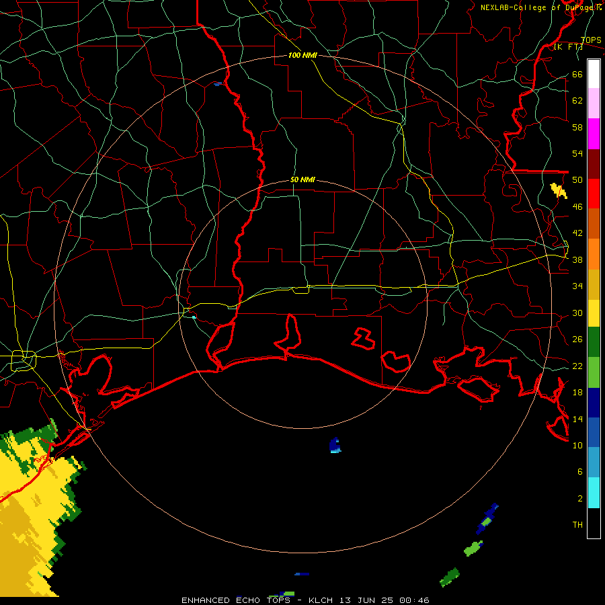Click the light green legend color band

click(x=594, y=372)
